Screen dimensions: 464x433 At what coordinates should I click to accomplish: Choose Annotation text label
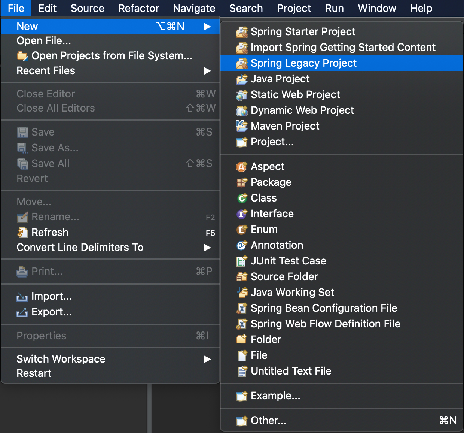(277, 245)
